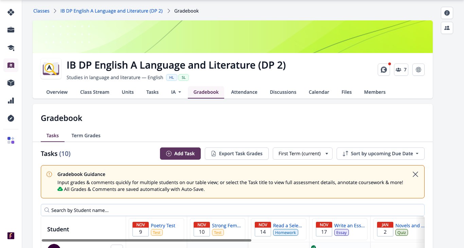The height and width of the screenshot is (248, 464).
Task: Open the First Term (current) dropdown
Action: [x=302, y=154]
